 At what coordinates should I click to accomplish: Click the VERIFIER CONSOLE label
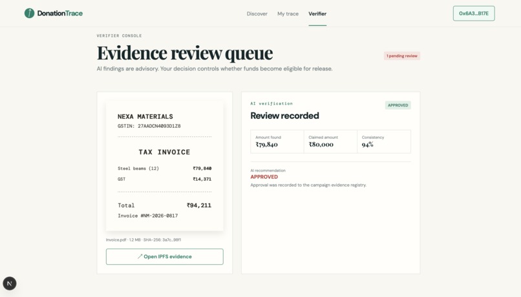pos(120,36)
